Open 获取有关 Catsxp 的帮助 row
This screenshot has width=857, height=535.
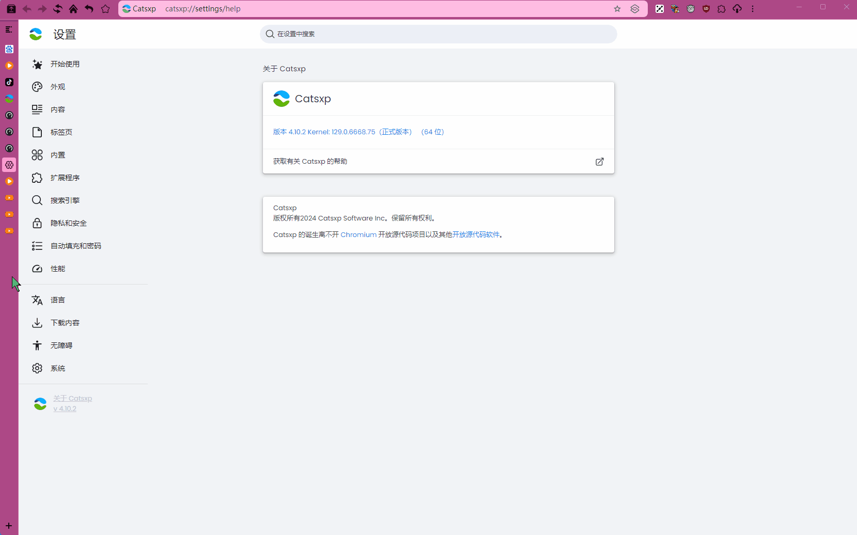click(439, 162)
